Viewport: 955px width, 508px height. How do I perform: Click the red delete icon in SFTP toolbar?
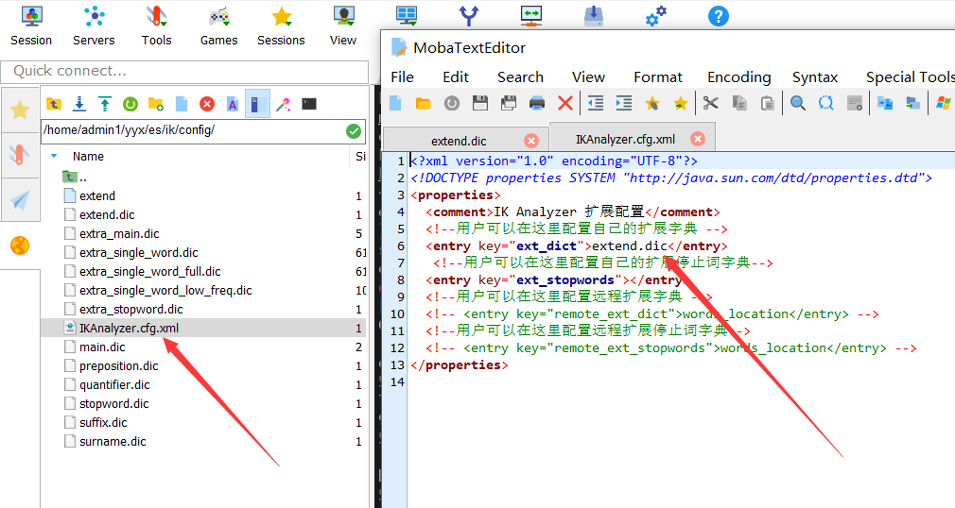point(207,104)
